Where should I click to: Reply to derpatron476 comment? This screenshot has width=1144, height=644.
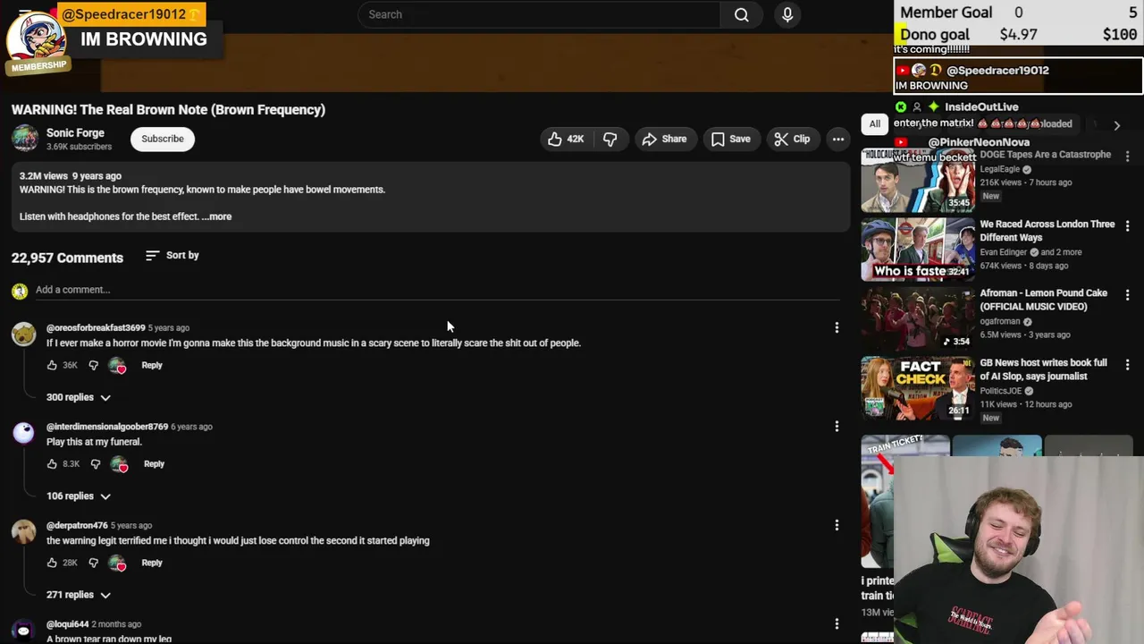[152, 563]
